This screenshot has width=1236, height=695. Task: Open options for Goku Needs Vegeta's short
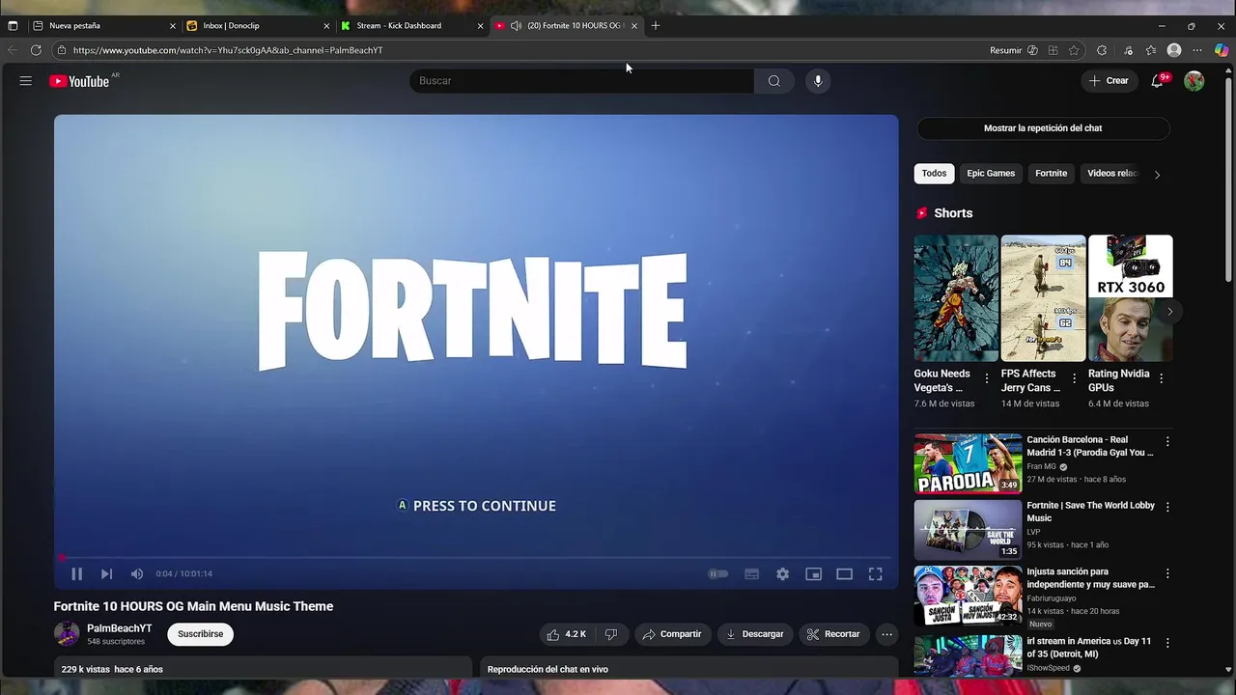click(986, 378)
